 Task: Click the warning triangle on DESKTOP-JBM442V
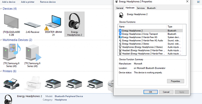click(47, 28)
